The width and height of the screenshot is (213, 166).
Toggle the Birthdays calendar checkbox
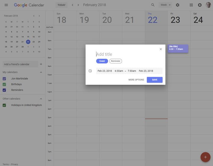click(x=4, y=84)
